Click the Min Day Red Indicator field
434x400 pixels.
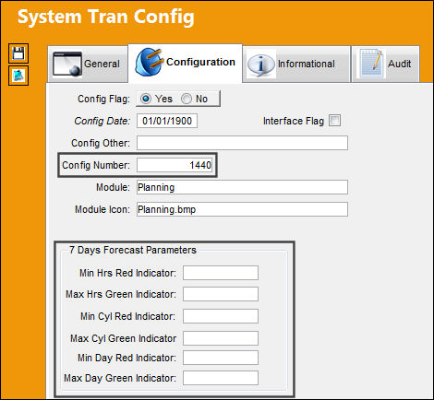[x=221, y=358]
